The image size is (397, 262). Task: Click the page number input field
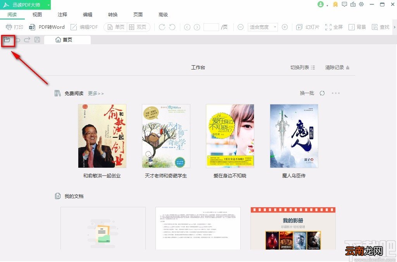coord(211,27)
